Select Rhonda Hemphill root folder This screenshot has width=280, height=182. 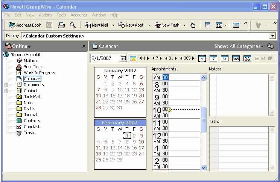(x=26, y=55)
